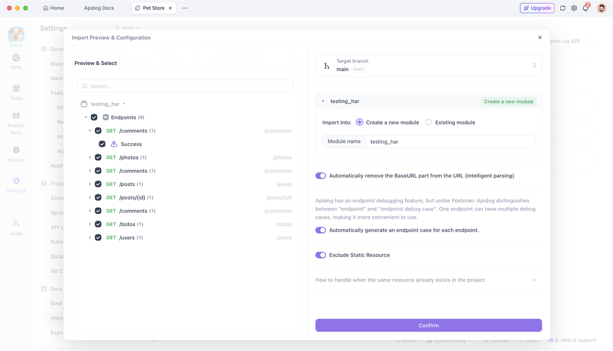Click Create a new module
This screenshot has height=351, width=613.
pos(509,101)
